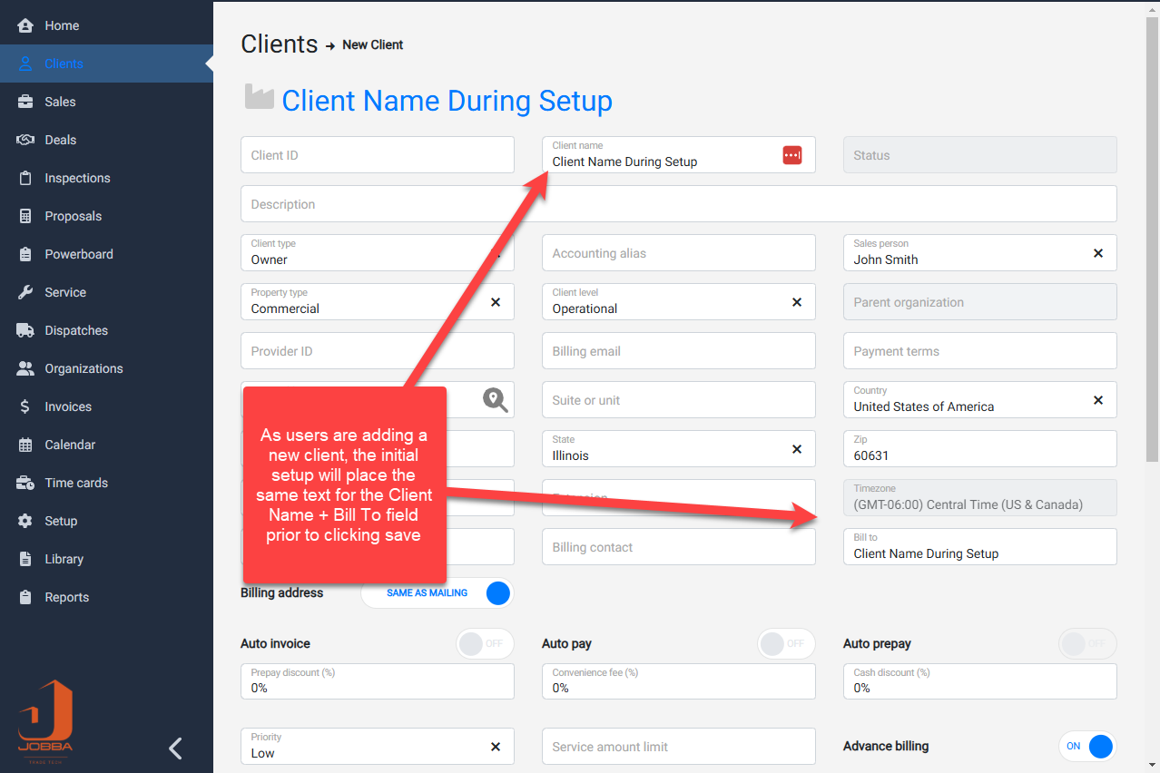Click the Jobba logo in sidebar
The width and height of the screenshot is (1160, 773).
tap(45, 722)
